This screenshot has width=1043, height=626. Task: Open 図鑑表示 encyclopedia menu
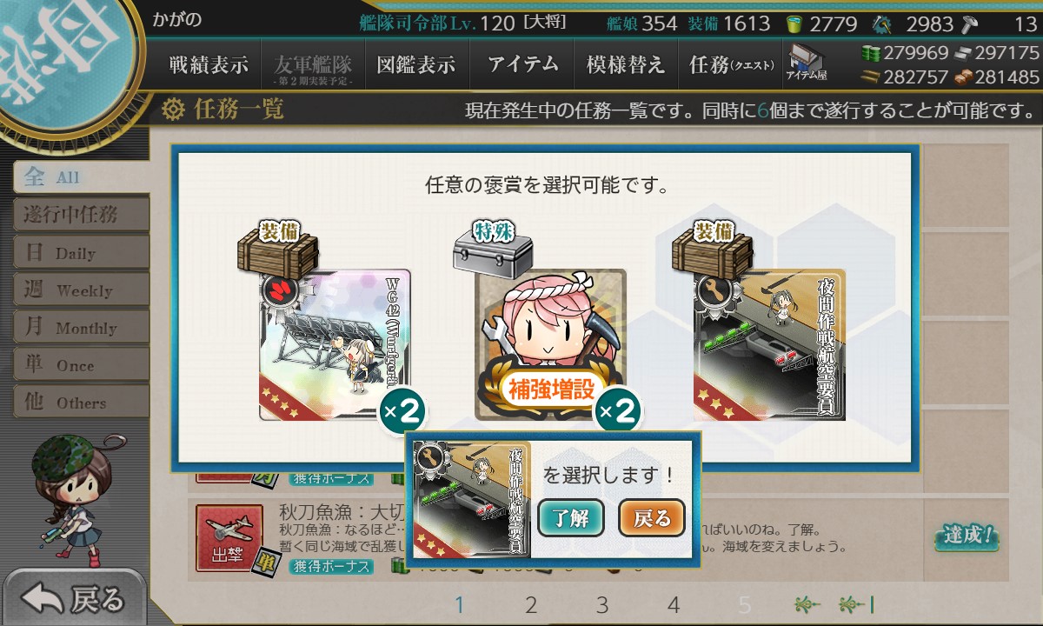(416, 64)
